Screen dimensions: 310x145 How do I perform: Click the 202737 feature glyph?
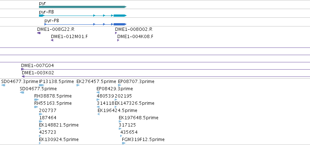pos(41,114)
